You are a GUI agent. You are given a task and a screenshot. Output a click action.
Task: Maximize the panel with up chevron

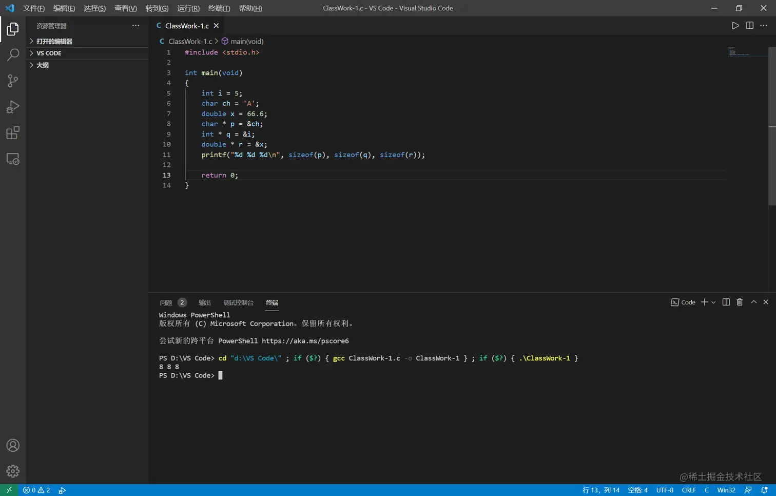point(754,302)
